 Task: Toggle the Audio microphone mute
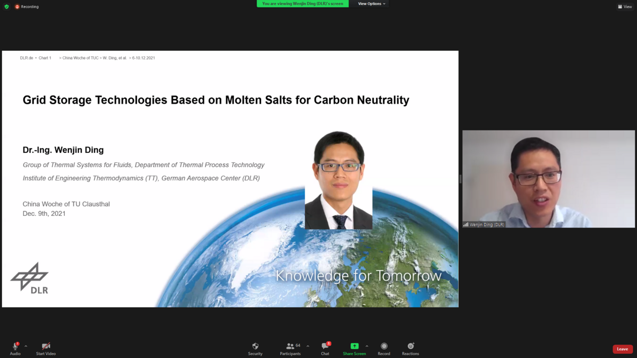15,349
